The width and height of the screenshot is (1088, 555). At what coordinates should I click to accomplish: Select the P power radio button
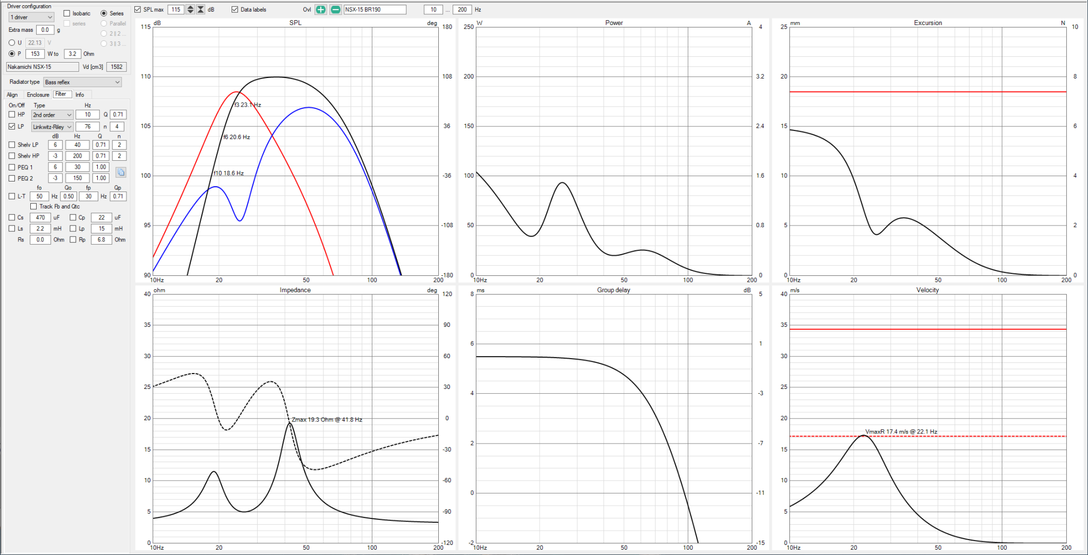click(x=12, y=54)
